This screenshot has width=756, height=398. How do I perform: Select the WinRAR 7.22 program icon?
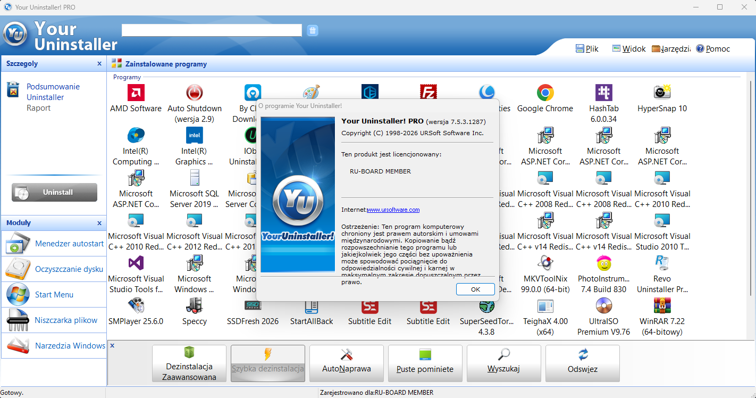coord(662,305)
